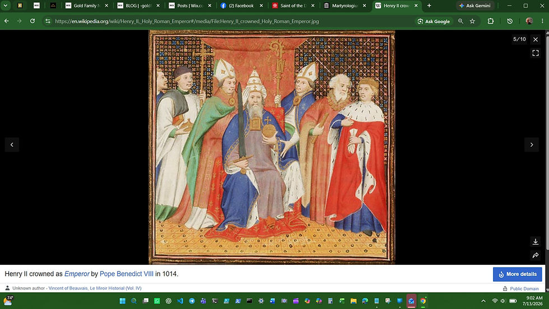Close the Facebook tab
The height and width of the screenshot is (309, 549).
pos(261,6)
